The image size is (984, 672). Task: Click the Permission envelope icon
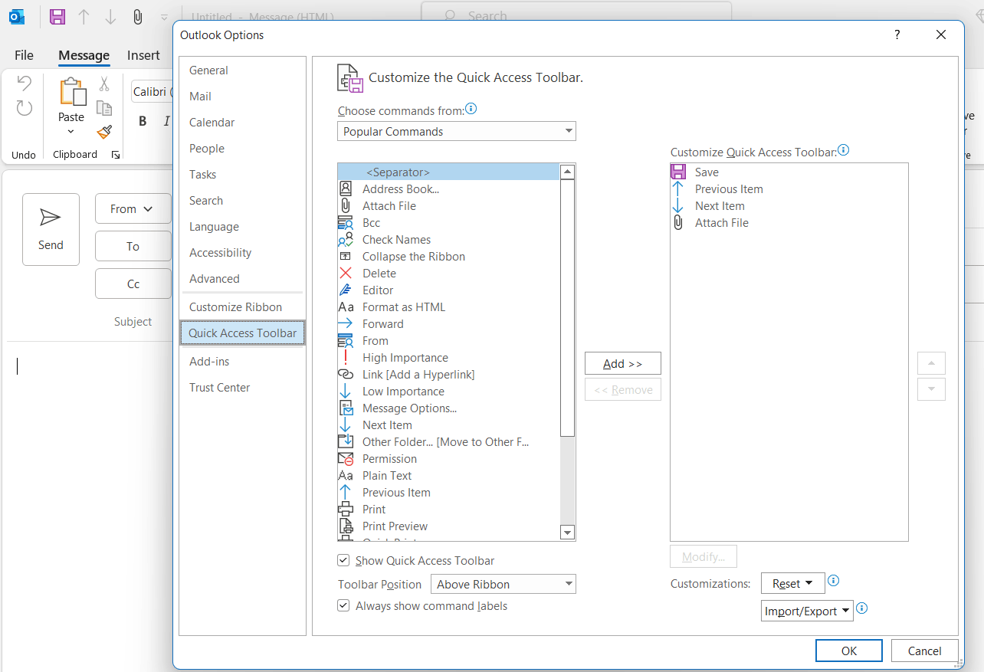(346, 458)
